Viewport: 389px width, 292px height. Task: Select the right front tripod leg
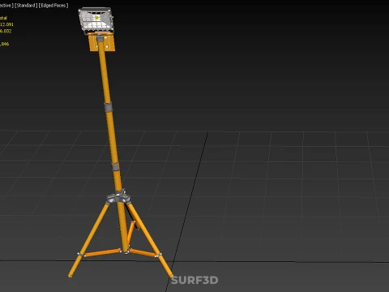tap(149, 239)
